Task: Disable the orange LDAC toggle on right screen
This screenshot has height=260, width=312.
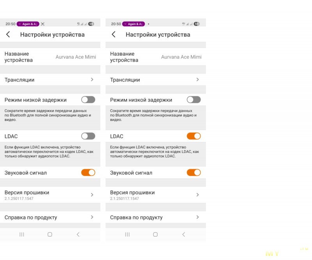Action: tap(193, 136)
